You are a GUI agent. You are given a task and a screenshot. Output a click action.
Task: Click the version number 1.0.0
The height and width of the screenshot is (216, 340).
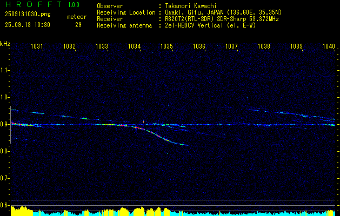pos(74,5)
